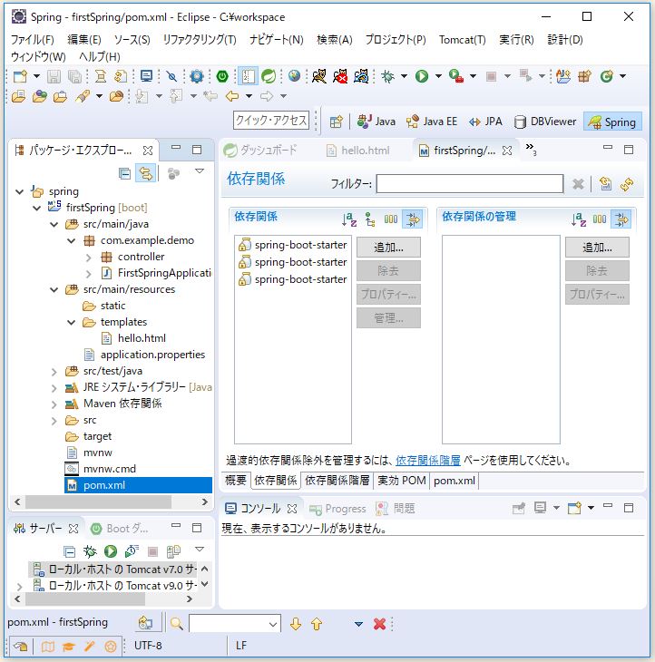The height and width of the screenshot is (662, 655).
Task: Start the server with green play icon in サーバー view
Action: pyautogui.click(x=111, y=551)
